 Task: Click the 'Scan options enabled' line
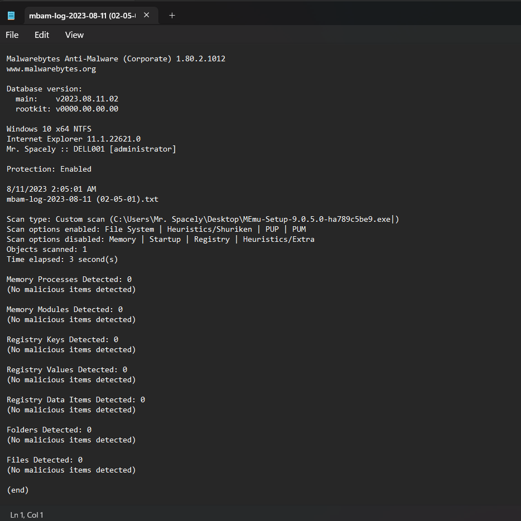tap(156, 229)
